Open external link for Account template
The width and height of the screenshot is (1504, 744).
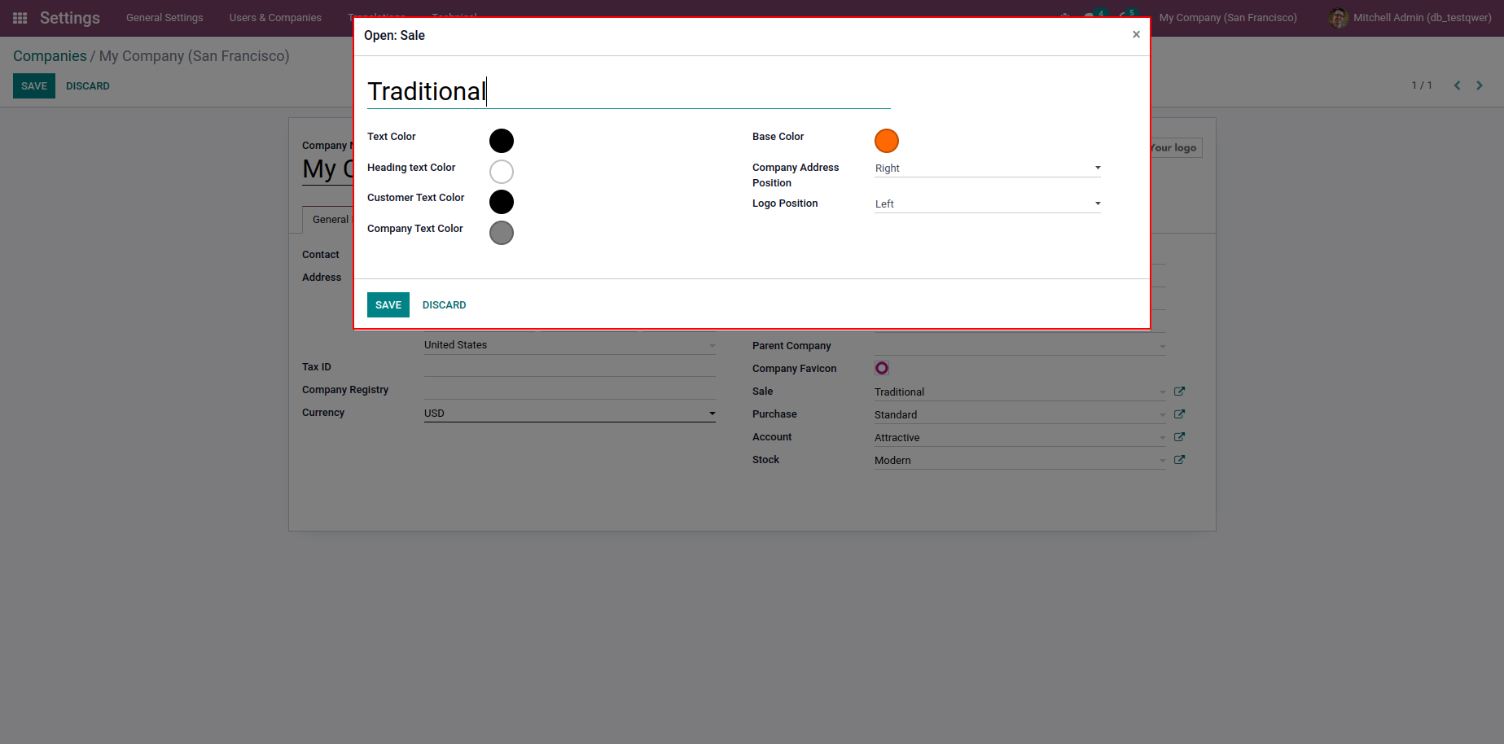pyautogui.click(x=1179, y=437)
